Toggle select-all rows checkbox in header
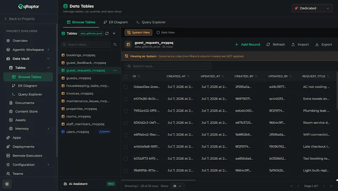Viewport: 338px width, 191px height. (x=125, y=76)
